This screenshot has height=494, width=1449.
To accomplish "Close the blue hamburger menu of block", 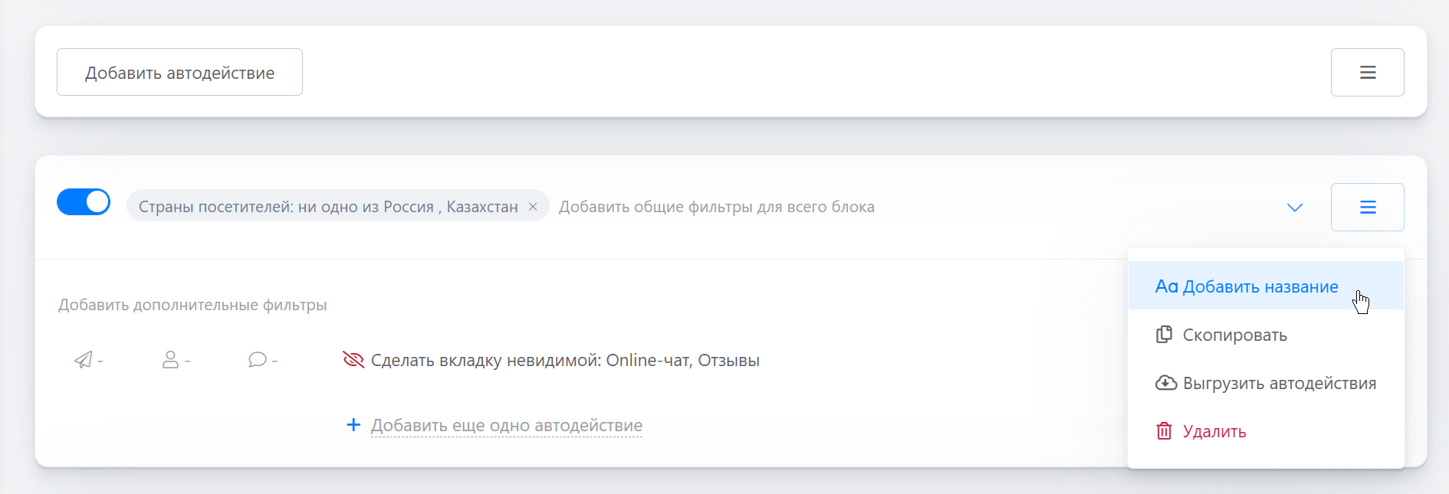I will (1367, 208).
